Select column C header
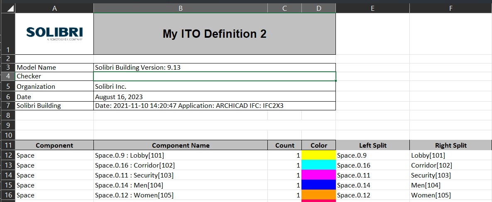Image resolution: width=492 pixels, height=202 pixels. click(x=284, y=8)
